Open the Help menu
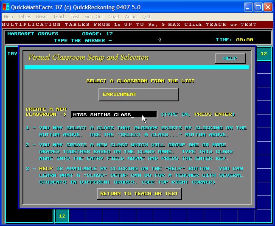 (x=8, y=17)
